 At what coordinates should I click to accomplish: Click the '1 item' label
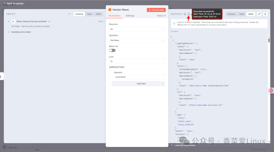click(x=100, y=21)
